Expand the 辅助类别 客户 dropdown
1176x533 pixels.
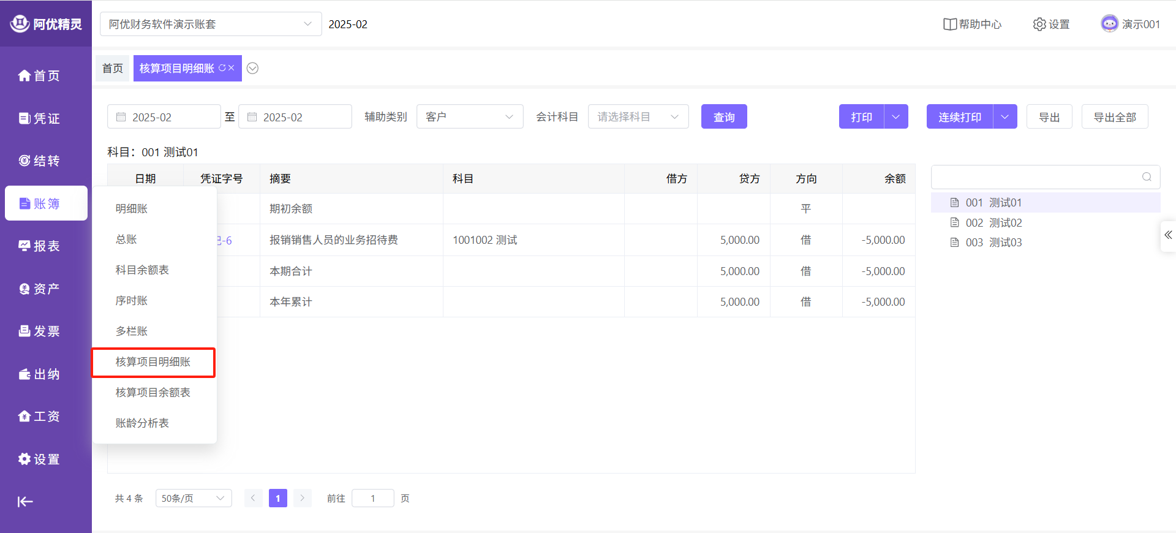469,116
